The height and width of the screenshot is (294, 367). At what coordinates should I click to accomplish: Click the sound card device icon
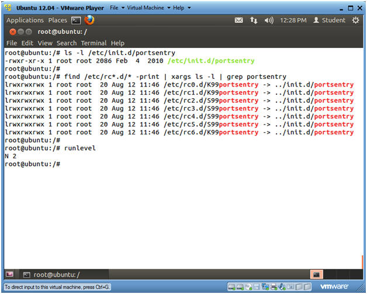(282, 286)
